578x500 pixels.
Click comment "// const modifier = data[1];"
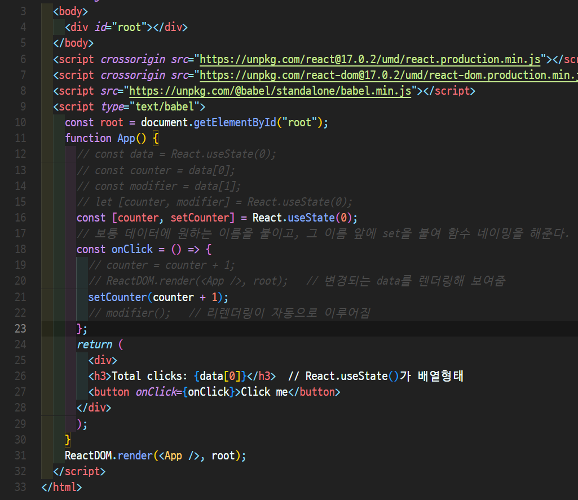[x=158, y=187]
